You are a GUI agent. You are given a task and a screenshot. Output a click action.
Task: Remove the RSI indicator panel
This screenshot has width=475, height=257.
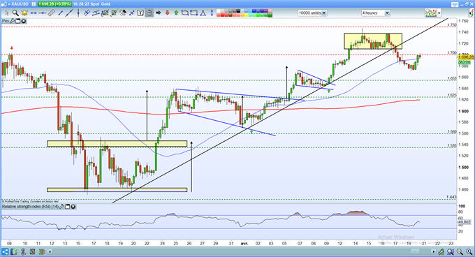pyautogui.click(x=73, y=207)
